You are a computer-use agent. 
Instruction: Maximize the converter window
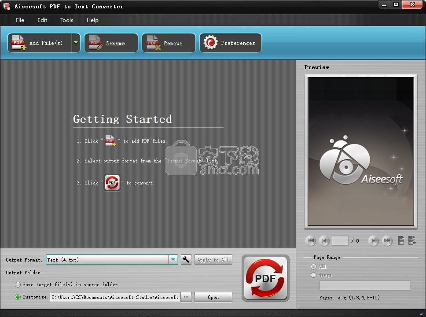point(396,4)
